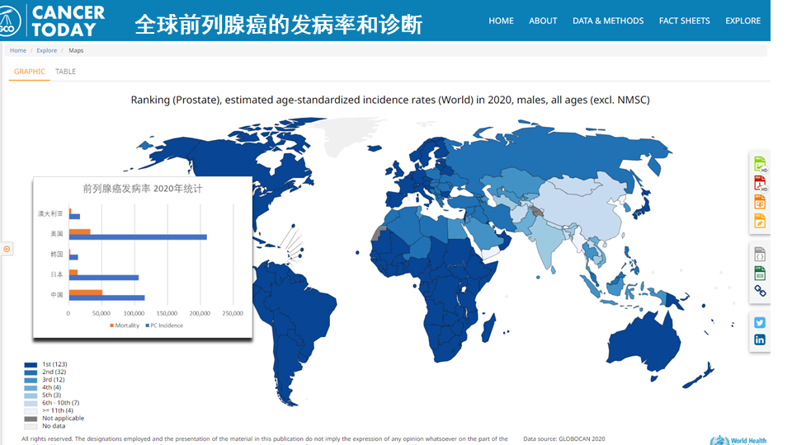
Task: Export map as PPT file
Action: coord(760,202)
